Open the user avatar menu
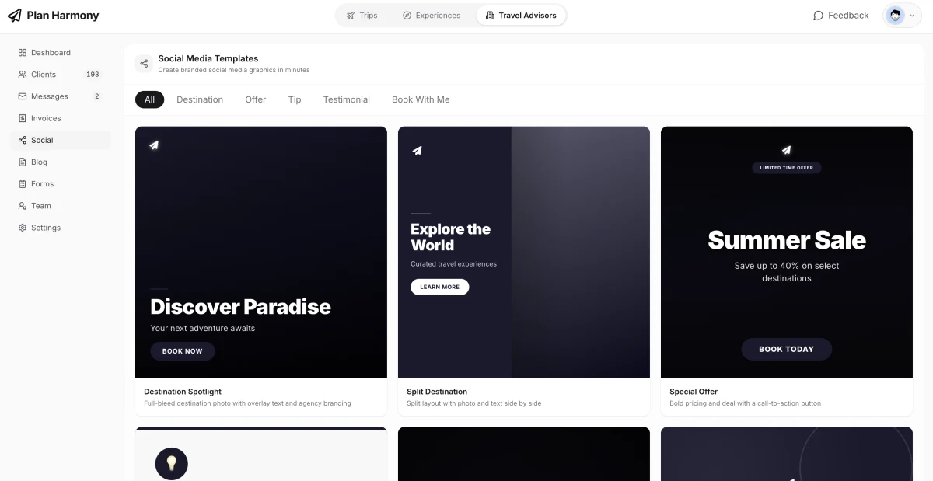Viewport: 933px width, 481px height. tap(902, 16)
